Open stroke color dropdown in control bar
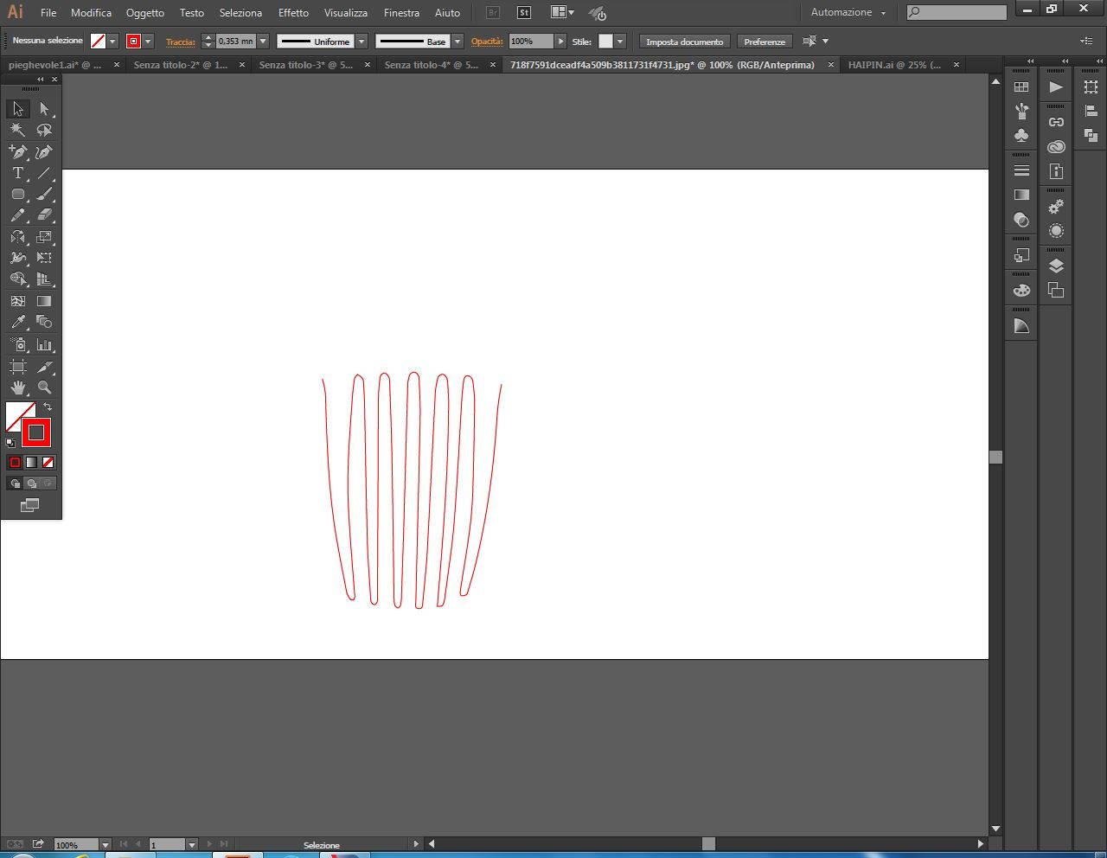The height and width of the screenshot is (858, 1107). pos(148,42)
